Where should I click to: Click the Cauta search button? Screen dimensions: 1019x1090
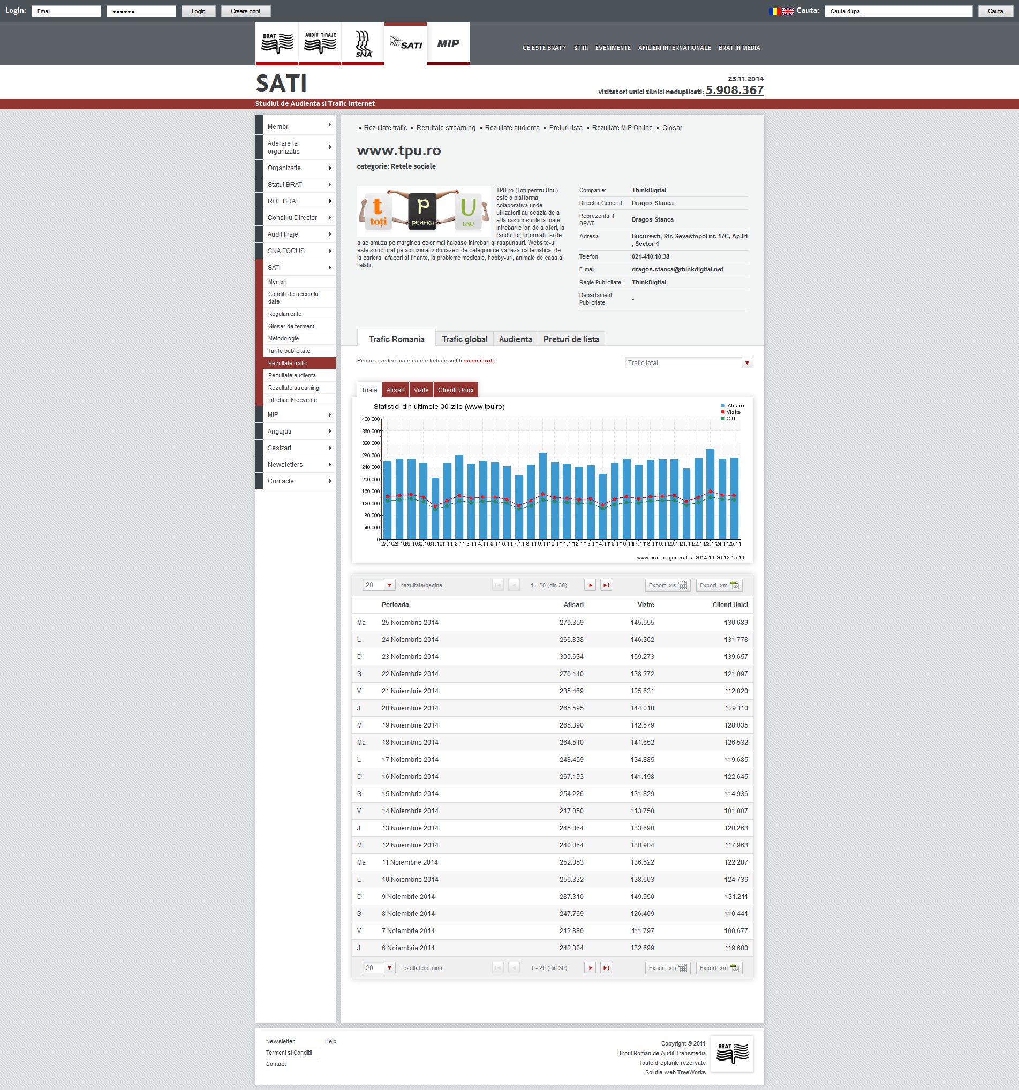995,11
